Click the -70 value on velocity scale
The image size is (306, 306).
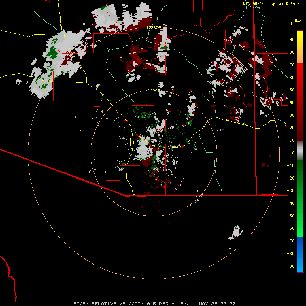(291, 241)
